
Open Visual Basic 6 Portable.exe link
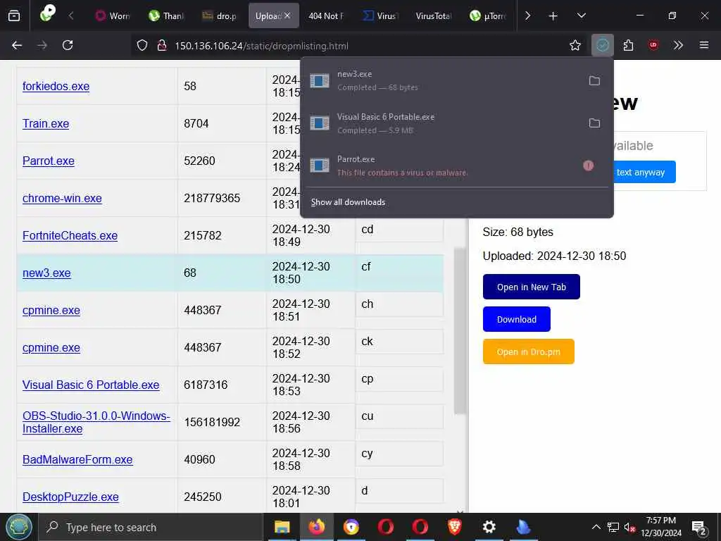pos(91,385)
